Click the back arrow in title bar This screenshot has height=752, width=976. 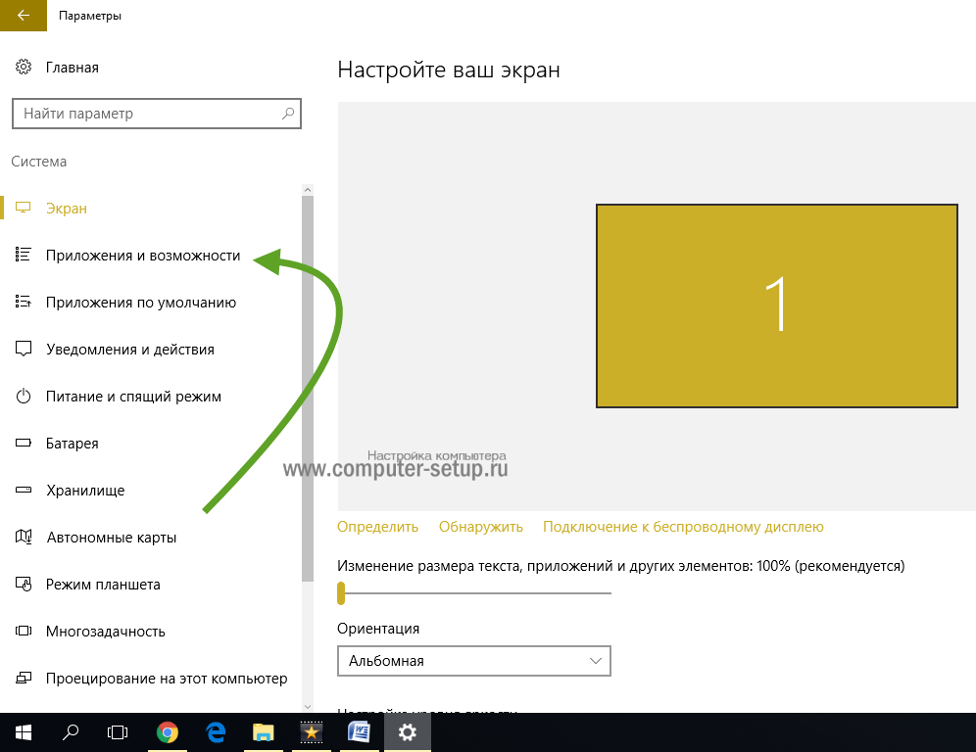tap(23, 16)
